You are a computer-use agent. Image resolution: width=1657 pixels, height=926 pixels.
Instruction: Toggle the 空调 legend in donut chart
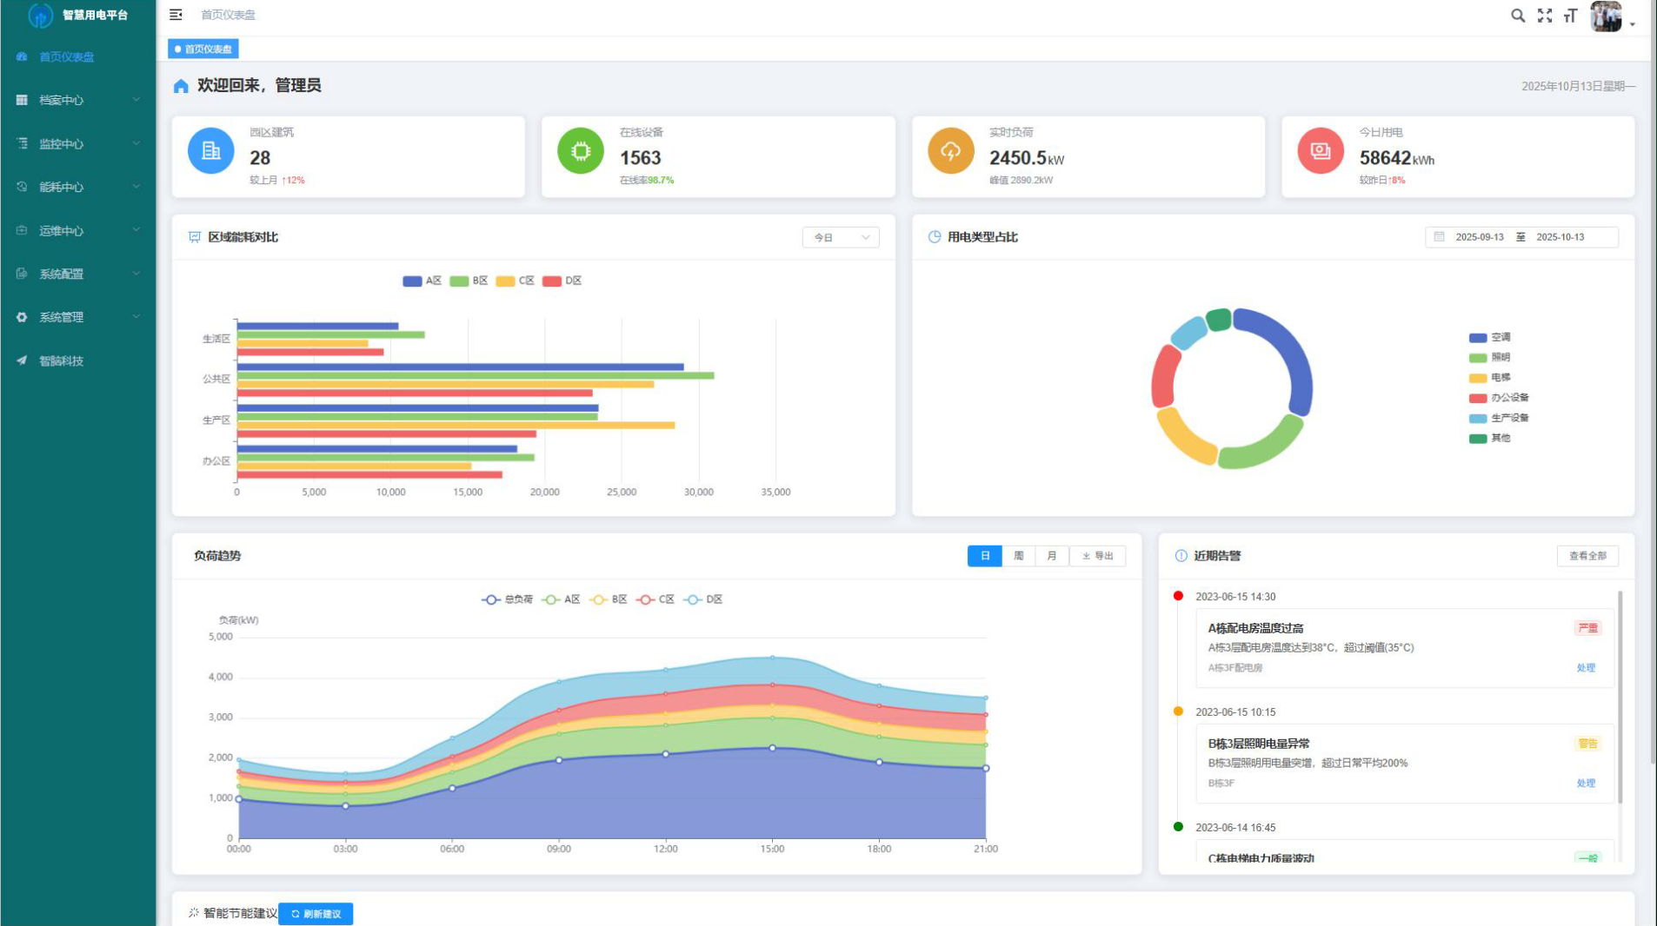point(1490,337)
